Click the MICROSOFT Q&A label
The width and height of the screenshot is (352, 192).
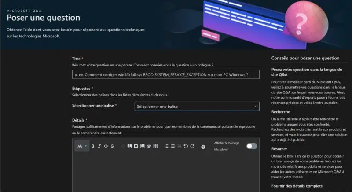click(x=24, y=11)
